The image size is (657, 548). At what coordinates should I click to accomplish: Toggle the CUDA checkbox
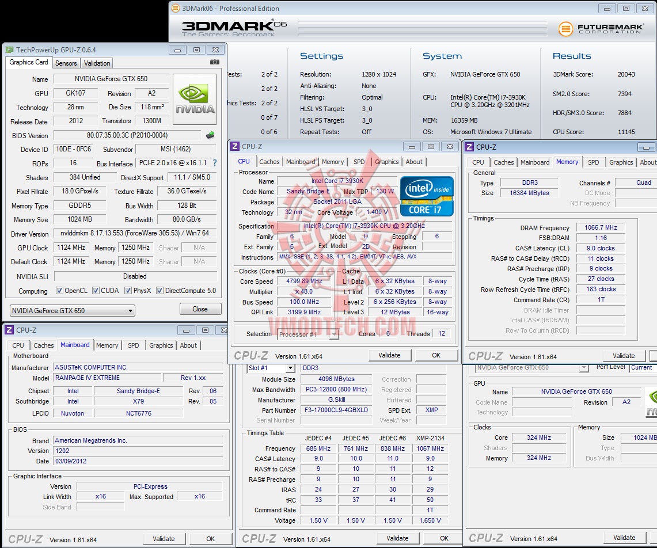(96, 291)
